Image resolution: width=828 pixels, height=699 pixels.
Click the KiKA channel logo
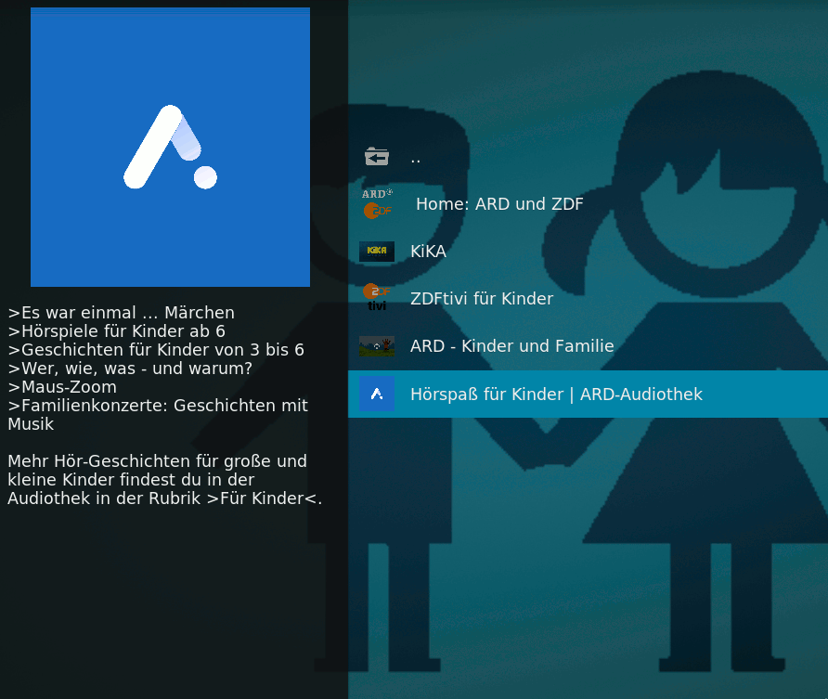coord(377,252)
